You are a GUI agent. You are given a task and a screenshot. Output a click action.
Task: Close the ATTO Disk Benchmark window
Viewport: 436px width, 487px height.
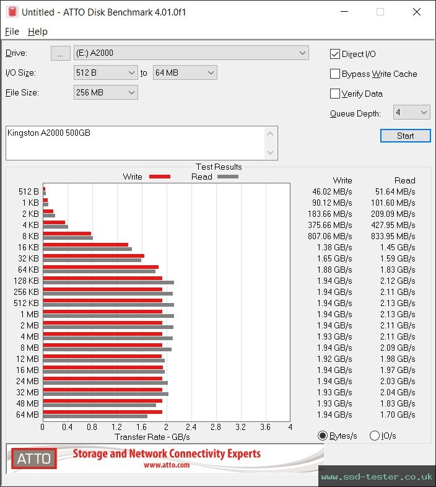pos(417,12)
